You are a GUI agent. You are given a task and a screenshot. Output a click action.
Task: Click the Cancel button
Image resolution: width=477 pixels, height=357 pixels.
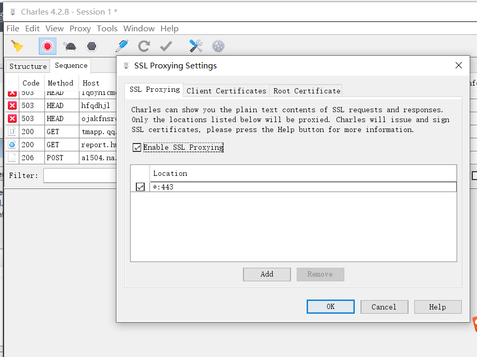pos(384,307)
